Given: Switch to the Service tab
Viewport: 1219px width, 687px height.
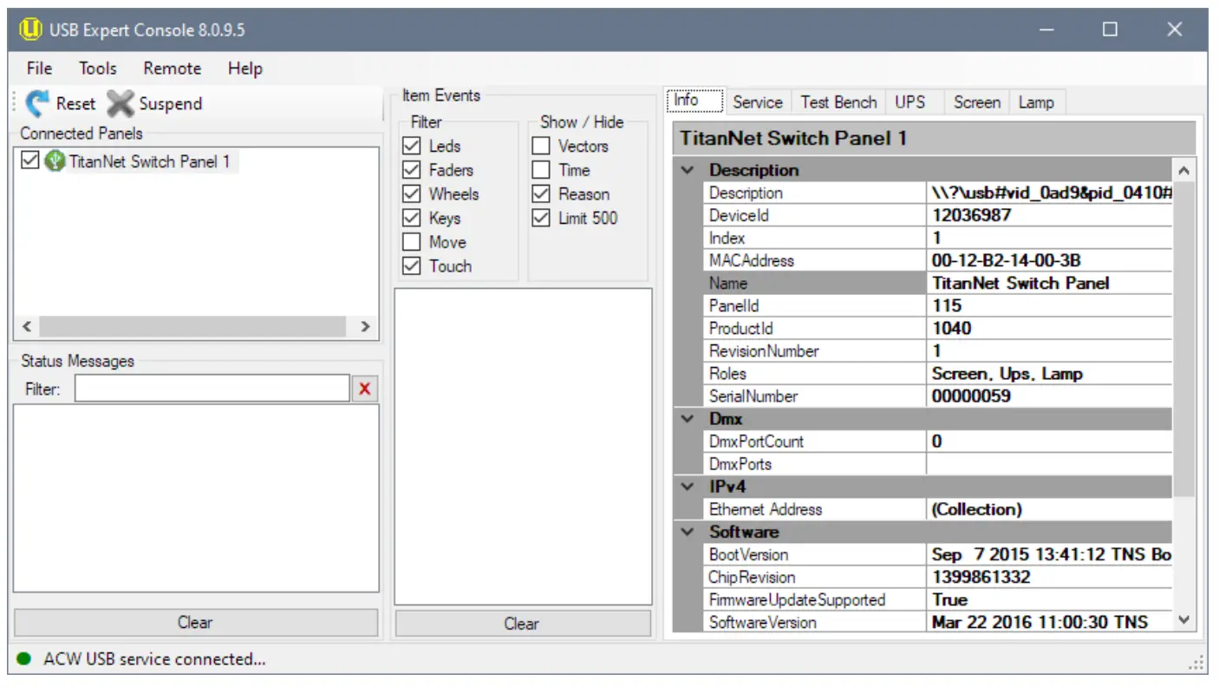Looking at the screenshot, I should [x=758, y=102].
